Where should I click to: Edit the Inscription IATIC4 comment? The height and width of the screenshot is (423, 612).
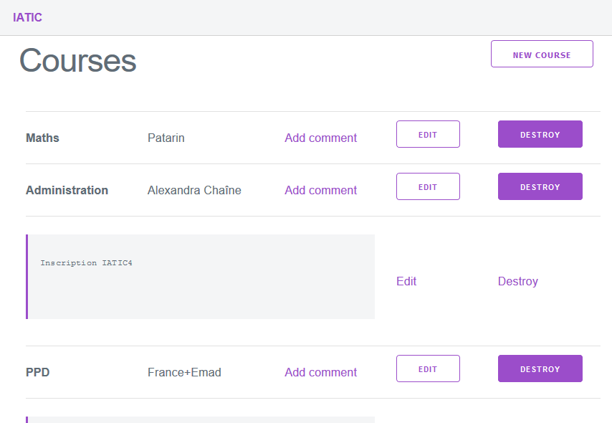406,281
